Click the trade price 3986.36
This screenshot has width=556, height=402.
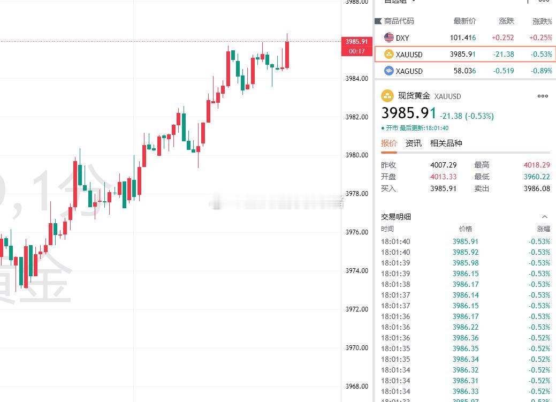click(465, 338)
